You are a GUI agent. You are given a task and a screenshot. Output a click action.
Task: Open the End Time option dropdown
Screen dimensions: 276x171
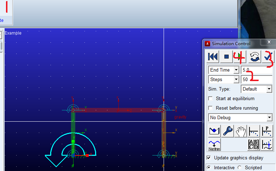pyautogui.click(x=236, y=70)
